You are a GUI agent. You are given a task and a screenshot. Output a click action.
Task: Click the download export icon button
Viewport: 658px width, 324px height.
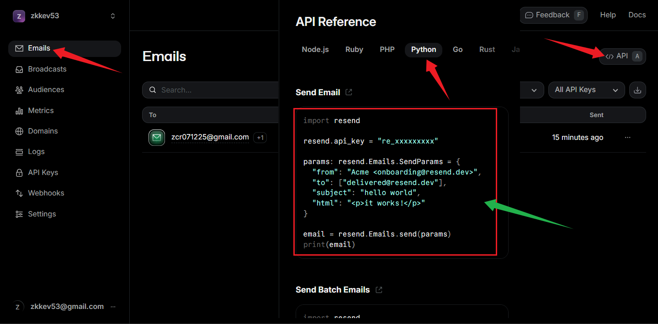click(637, 90)
